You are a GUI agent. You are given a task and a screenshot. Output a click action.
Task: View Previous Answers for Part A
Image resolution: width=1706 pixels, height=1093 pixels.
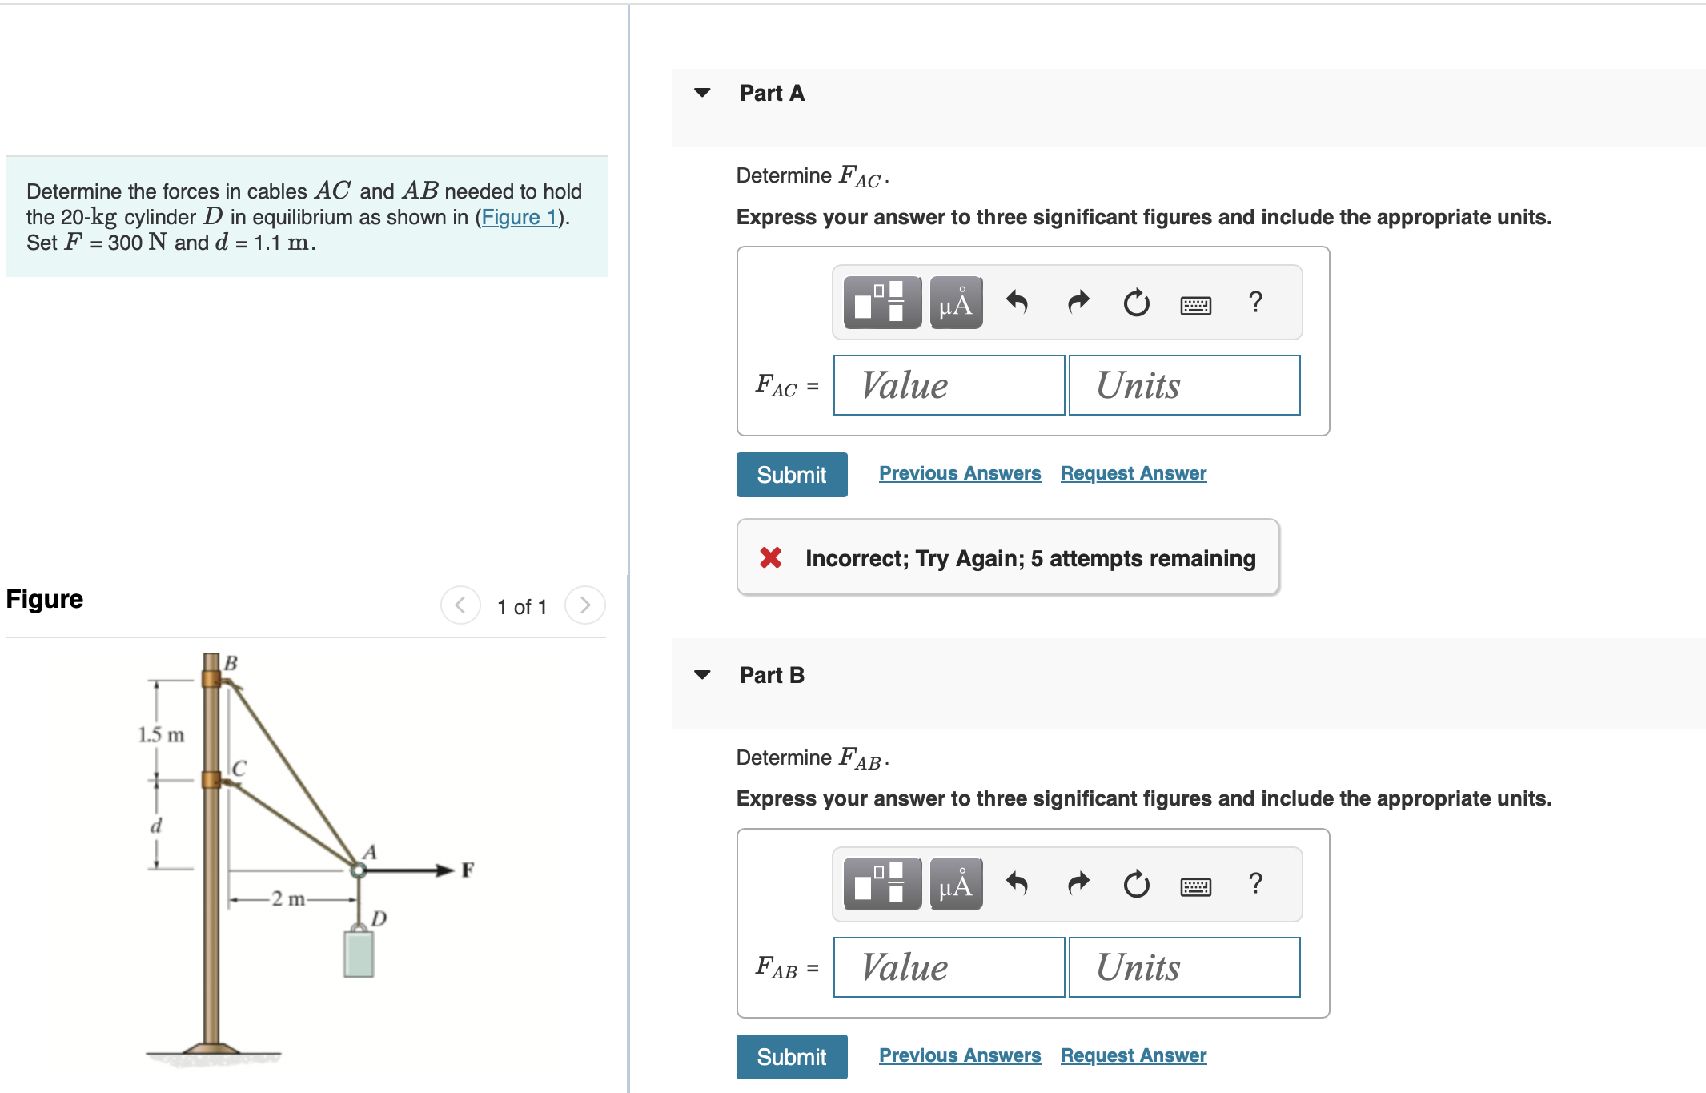tap(960, 472)
